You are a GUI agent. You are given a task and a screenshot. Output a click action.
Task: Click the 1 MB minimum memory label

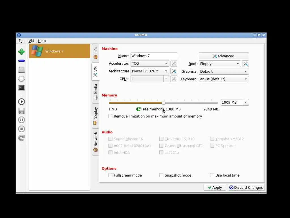point(113,109)
